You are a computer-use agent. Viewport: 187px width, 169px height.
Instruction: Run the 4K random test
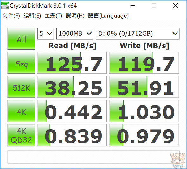click(x=21, y=111)
